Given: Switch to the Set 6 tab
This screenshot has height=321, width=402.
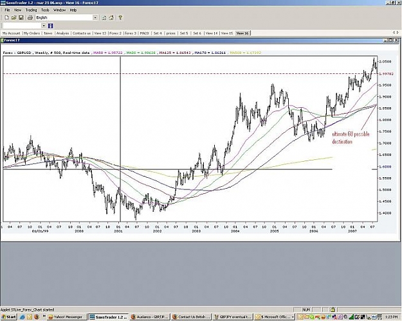Looking at the screenshot, I should click(x=197, y=33).
